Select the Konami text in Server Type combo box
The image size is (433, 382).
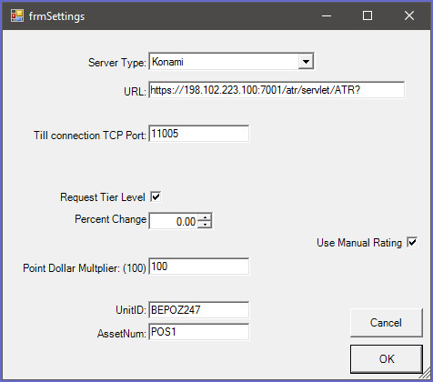pos(167,62)
